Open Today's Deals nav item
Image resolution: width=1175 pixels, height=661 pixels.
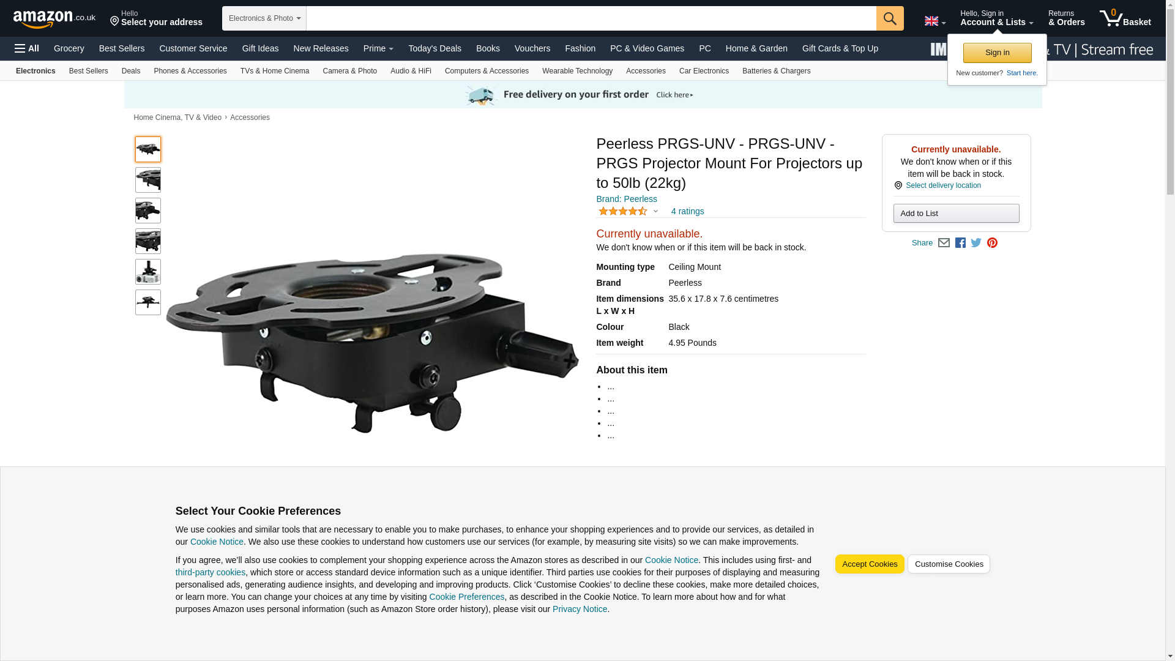[x=435, y=48]
